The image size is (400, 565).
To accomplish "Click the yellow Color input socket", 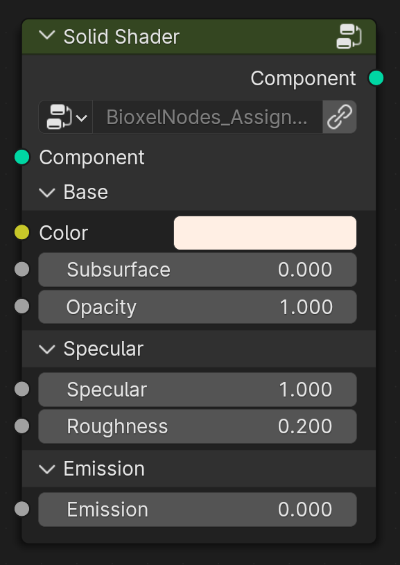I will tap(22, 232).
